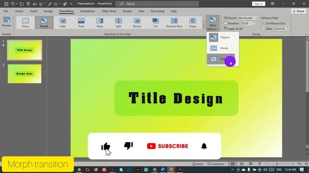Viewport: 309px width, 173px height.
Task: Open the Review tab
Action: 127,11
